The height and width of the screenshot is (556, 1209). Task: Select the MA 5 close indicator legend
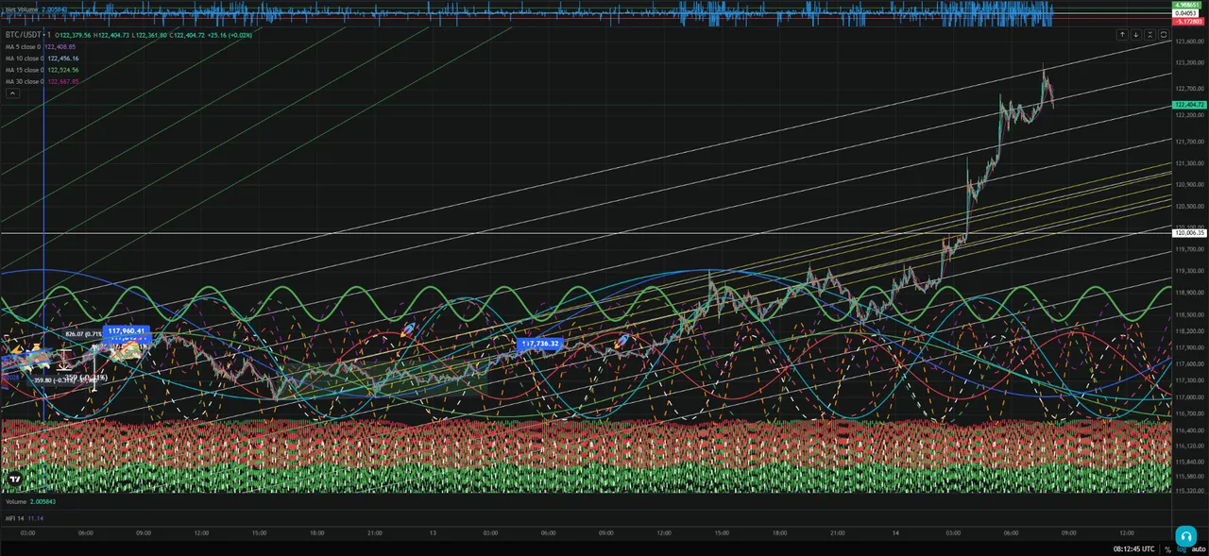point(23,46)
